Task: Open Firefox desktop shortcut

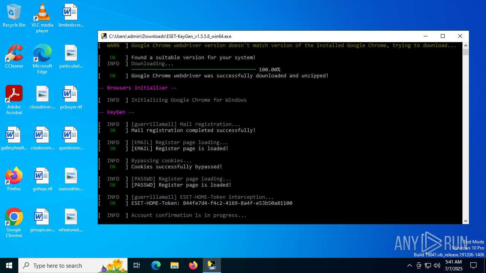Action: (x=14, y=179)
